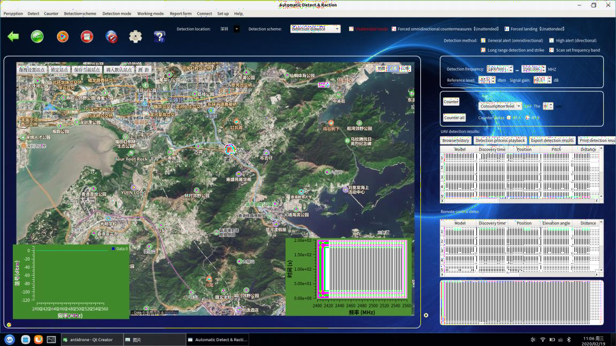Click the Bluetooth icon in system tray
Viewport: 616px width, 346px height.
(x=569, y=340)
